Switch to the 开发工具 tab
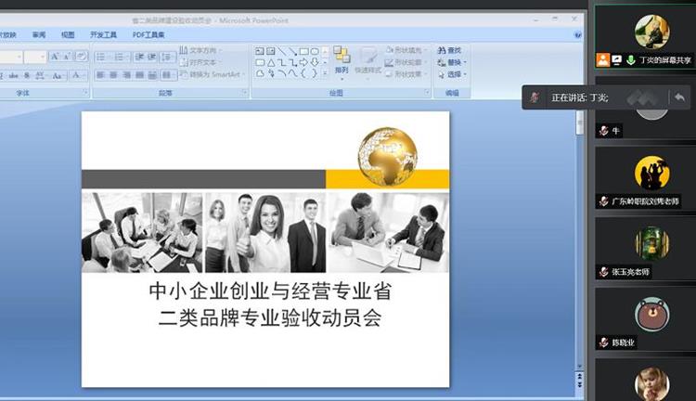The image size is (696, 401). pos(103,34)
